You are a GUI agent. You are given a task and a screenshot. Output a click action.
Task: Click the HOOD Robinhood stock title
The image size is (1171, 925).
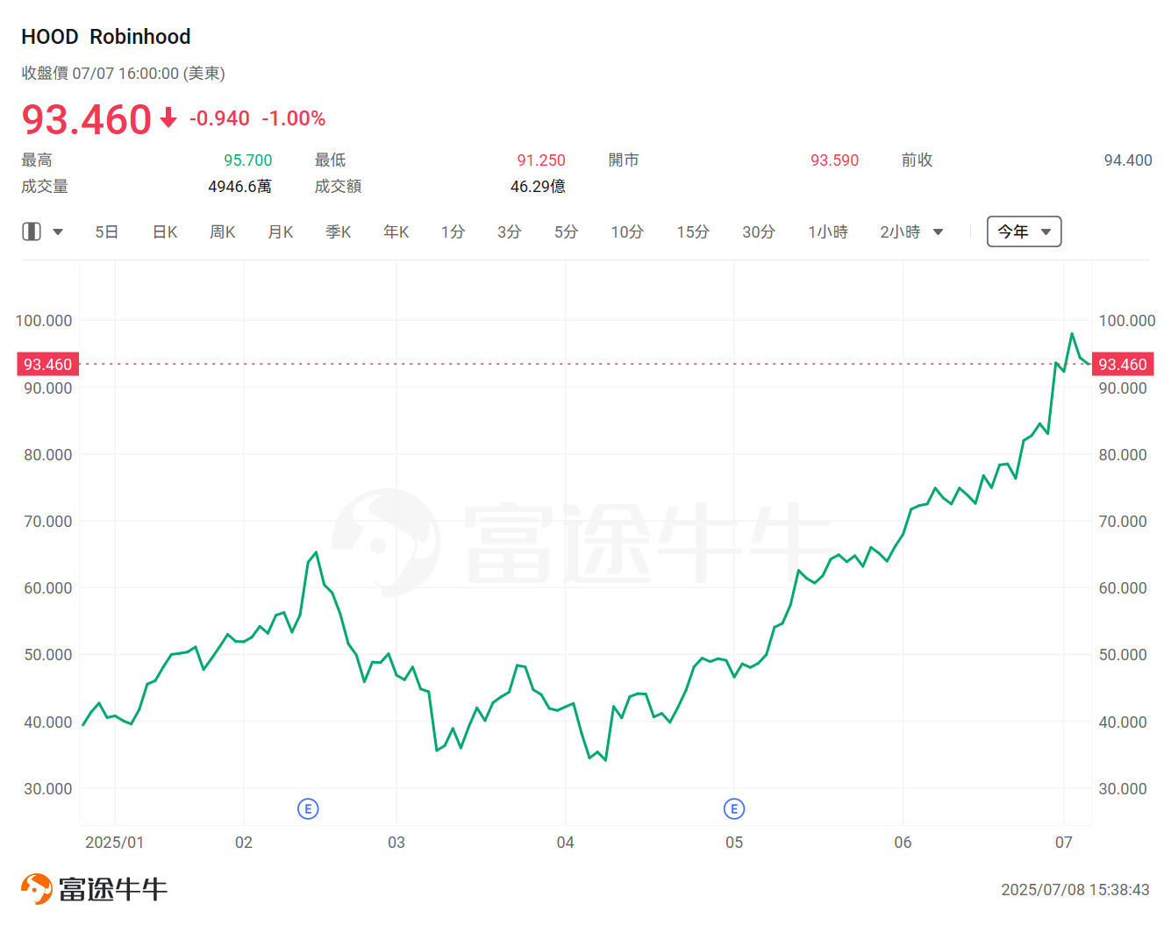(x=105, y=36)
